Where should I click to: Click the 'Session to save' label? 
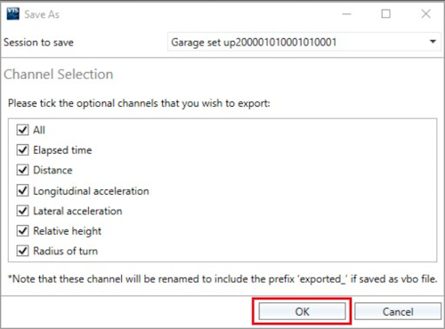pos(38,43)
